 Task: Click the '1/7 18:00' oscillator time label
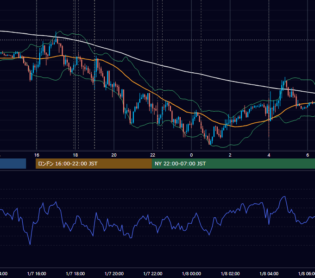click(x=76, y=273)
